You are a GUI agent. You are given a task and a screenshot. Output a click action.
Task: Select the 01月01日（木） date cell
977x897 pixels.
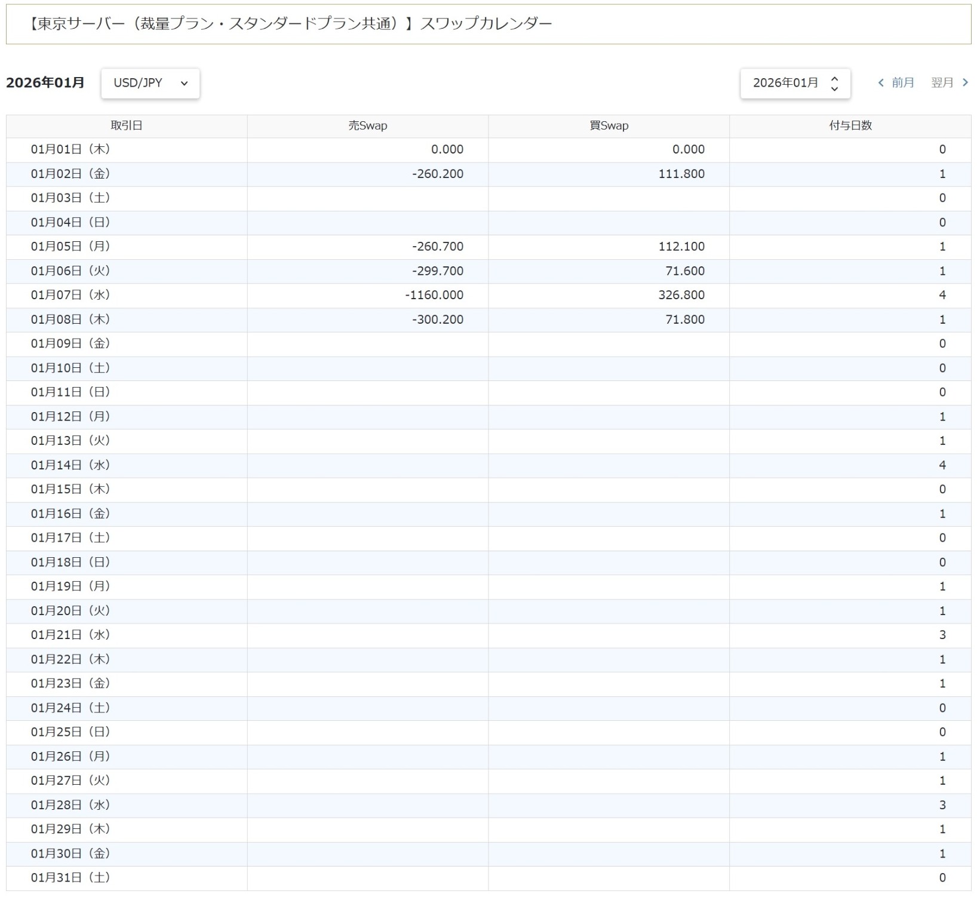click(x=127, y=150)
